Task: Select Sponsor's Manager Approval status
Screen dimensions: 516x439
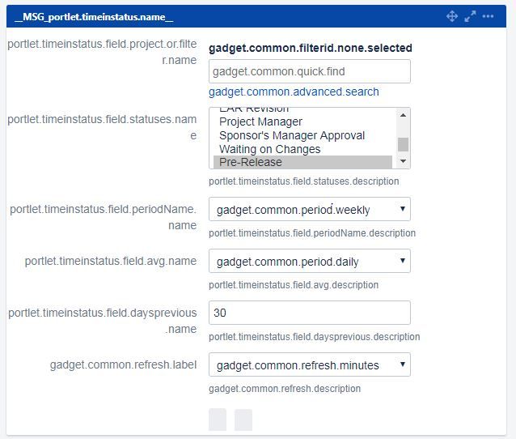Action: point(292,135)
